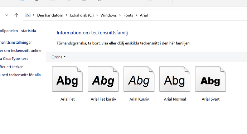Go to Lokal disk (C:) in breadcrumb
The image size is (247, 134).
click(x=82, y=15)
